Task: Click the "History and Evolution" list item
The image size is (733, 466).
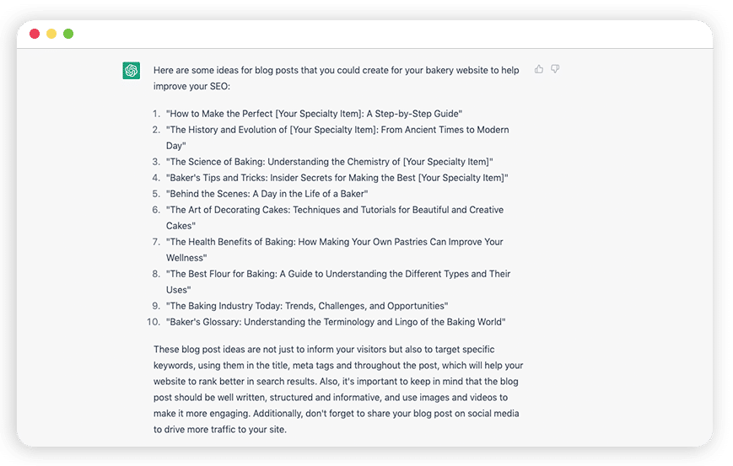Action: [337, 137]
